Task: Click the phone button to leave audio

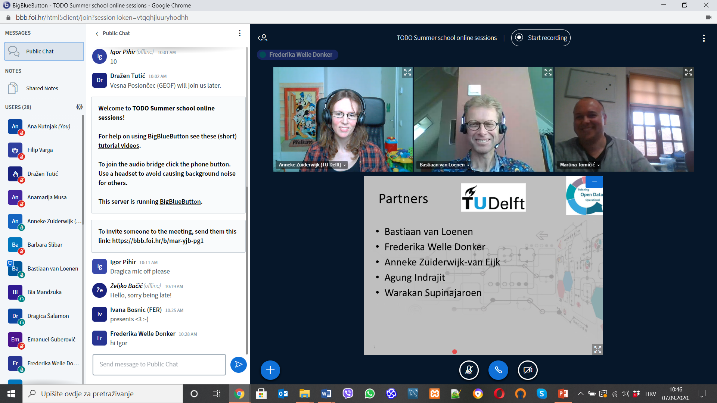Action: click(498, 370)
